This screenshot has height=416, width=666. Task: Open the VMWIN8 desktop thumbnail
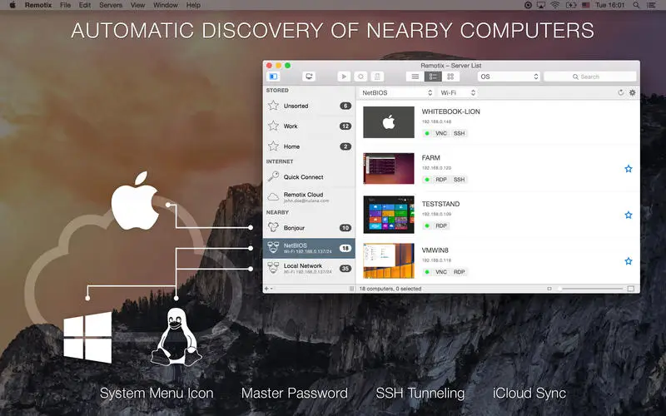tap(389, 260)
